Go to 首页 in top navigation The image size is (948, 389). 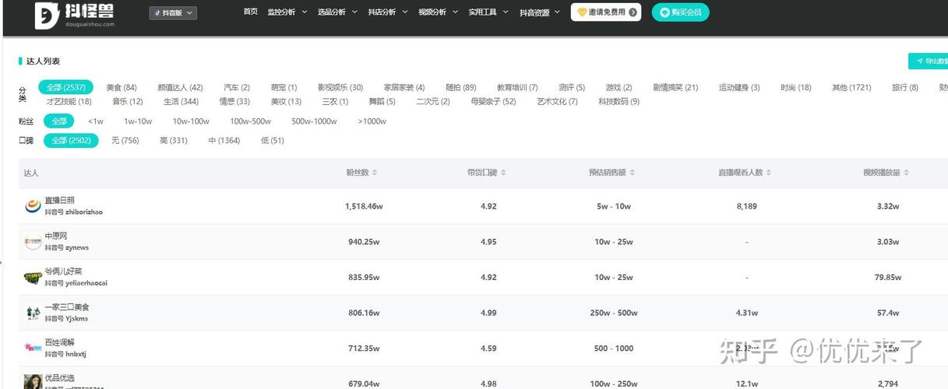tap(250, 12)
